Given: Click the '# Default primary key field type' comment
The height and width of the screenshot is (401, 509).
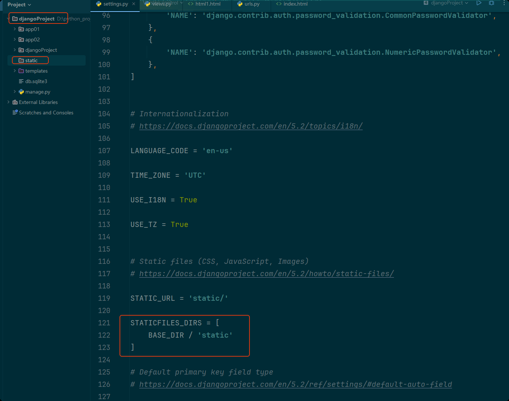Looking at the screenshot, I should pyautogui.click(x=202, y=372).
